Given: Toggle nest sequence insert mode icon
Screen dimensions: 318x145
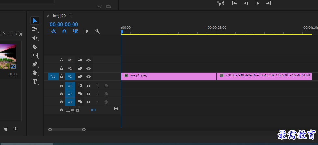Looking at the screenshot, I should (x=53, y=31).
